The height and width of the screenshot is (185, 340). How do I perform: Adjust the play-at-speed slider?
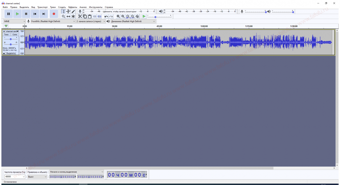coord(159,16)
